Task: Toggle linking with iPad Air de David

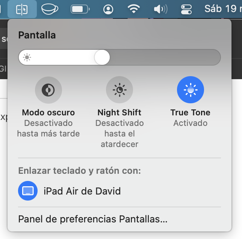Action: click(x=28, y=191)
